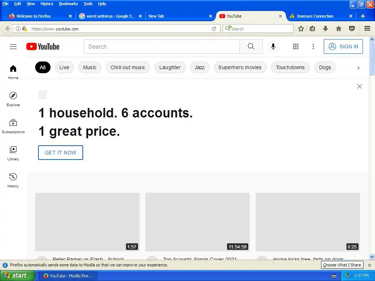Open the video thumbnail lasting 0:25
Image resolution: width=375 pixels, height=281 pixels.
308,222
